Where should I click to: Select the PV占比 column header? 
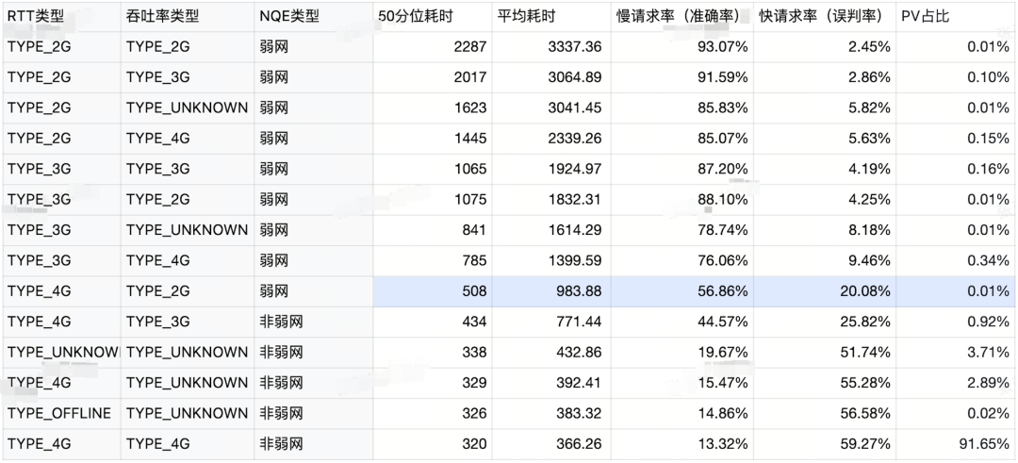(956, 16)
